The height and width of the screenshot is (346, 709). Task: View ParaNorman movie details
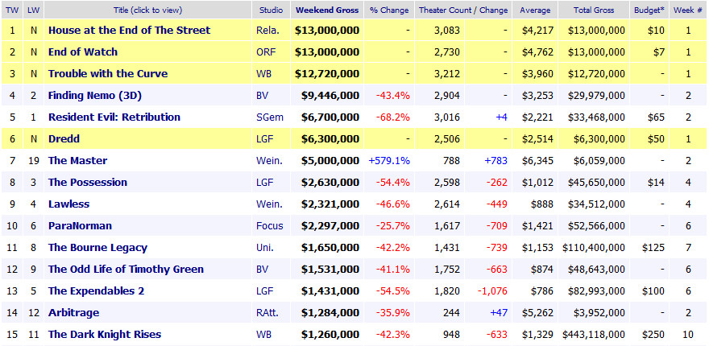80,225
